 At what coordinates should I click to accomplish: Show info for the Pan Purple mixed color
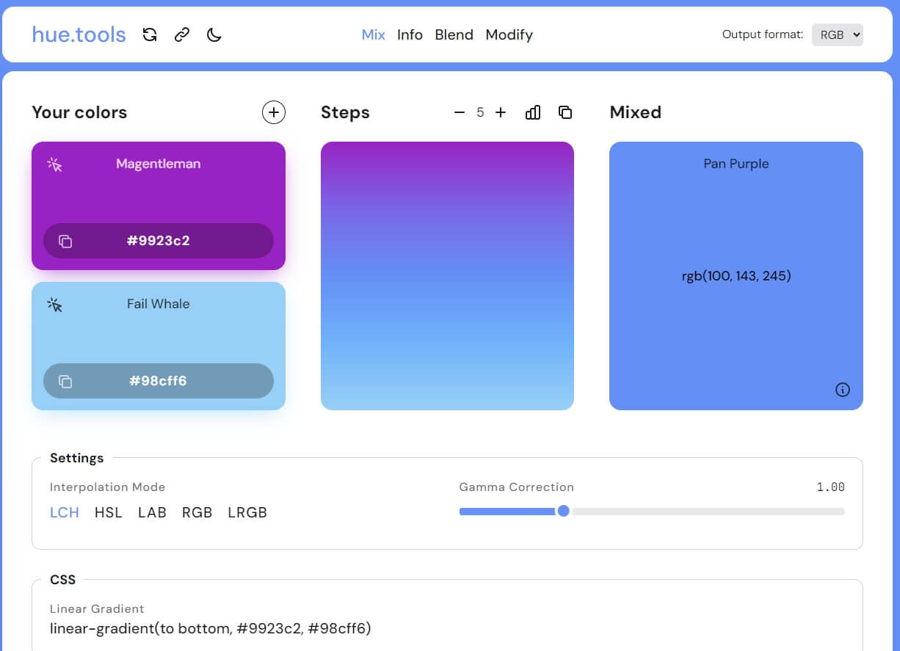(843, 390)
